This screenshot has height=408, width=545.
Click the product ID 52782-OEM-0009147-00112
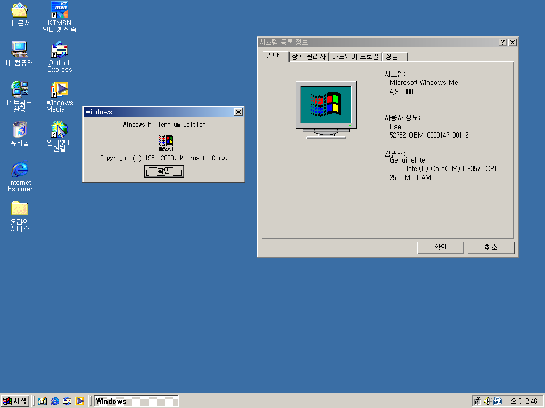pos(429,135)
